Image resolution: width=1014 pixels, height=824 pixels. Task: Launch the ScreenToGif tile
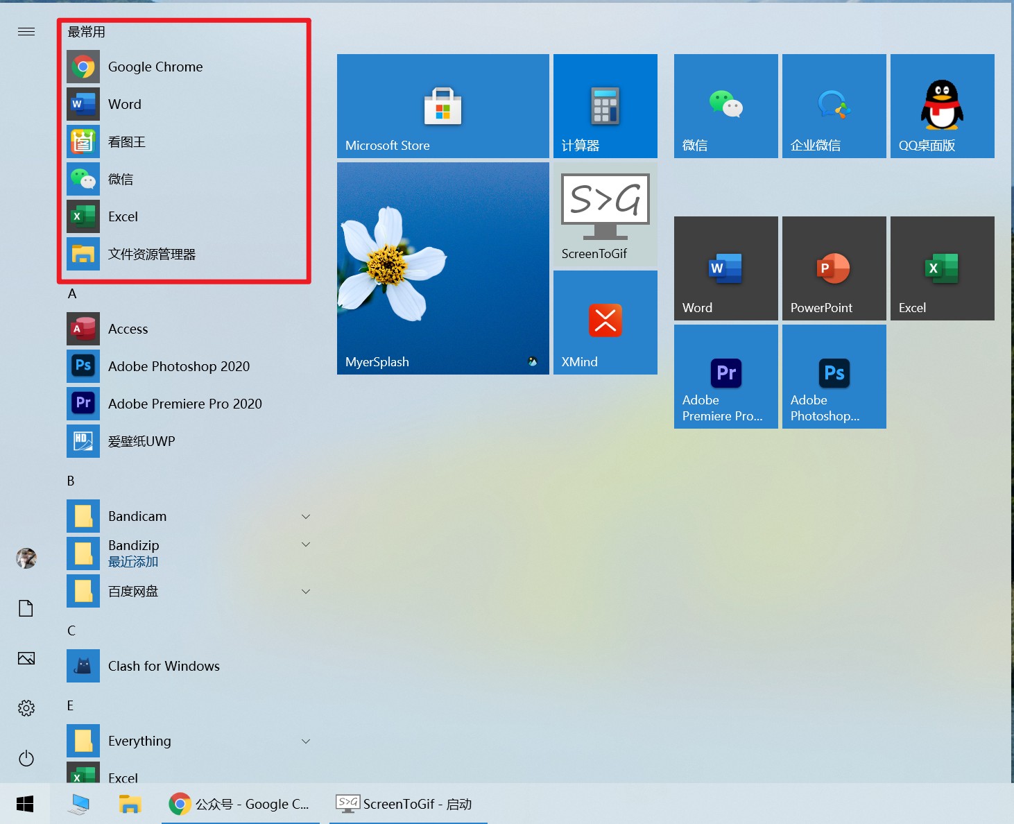point(605,214)
